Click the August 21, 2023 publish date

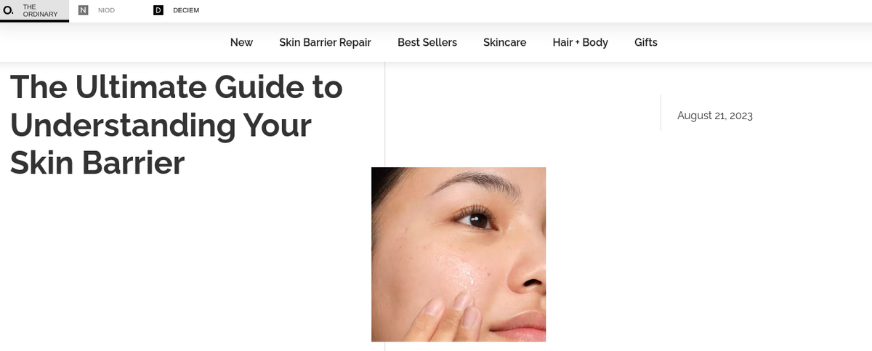coord(714,116)
